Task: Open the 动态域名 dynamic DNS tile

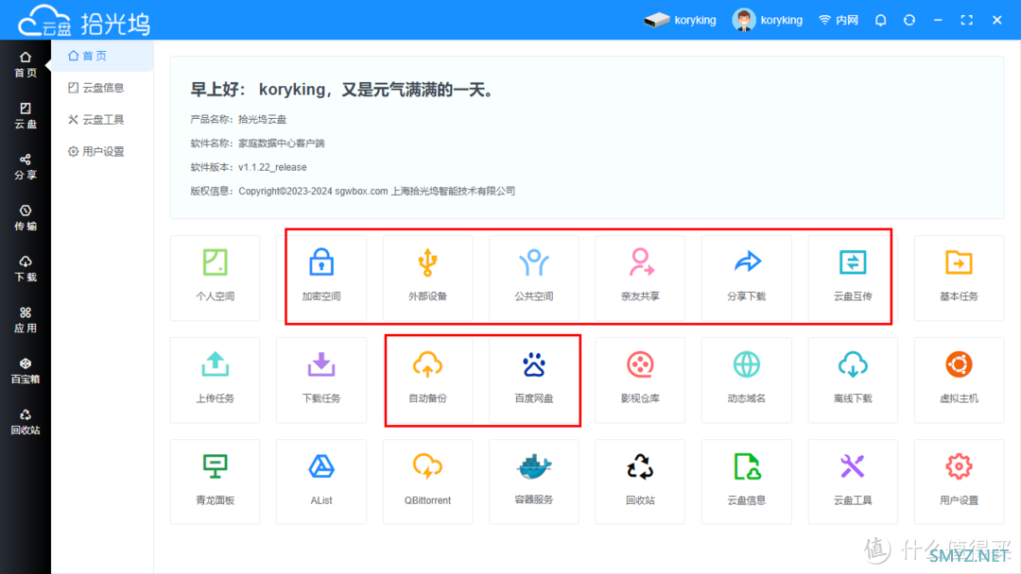Action: pyautogui.click(x=746, y=380)
